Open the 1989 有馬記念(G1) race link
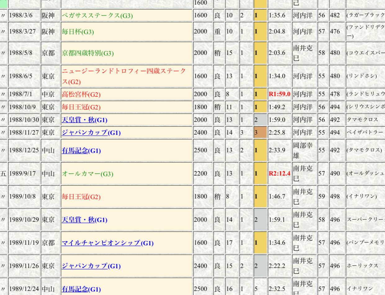 coord(81,289)
